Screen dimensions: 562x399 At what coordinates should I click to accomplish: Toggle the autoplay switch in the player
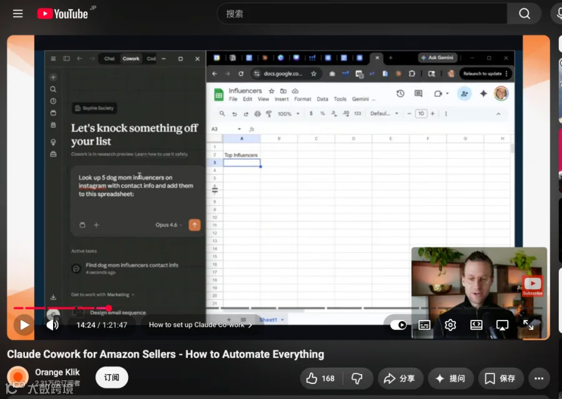[398, 325]
